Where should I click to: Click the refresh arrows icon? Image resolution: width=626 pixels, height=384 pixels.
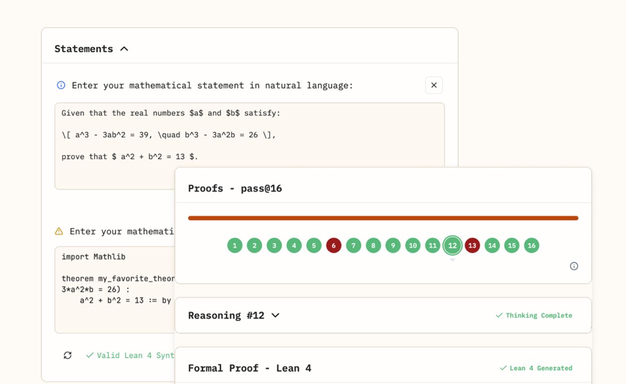68,355
